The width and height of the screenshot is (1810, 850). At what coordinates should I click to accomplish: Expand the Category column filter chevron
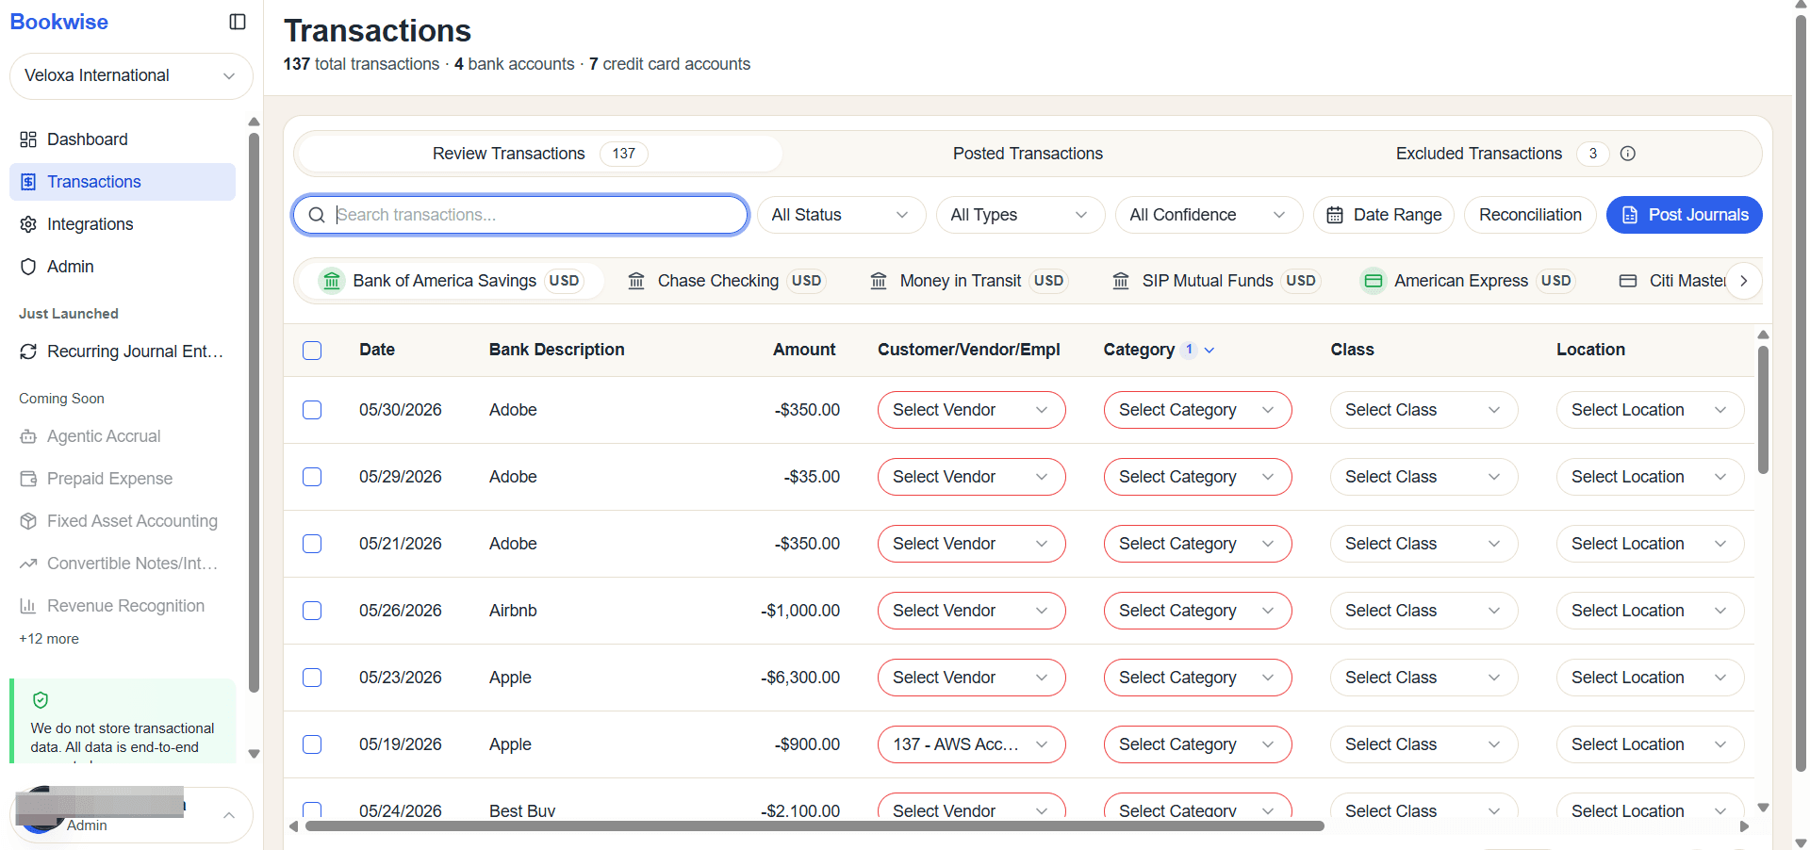pos(1209,350)
